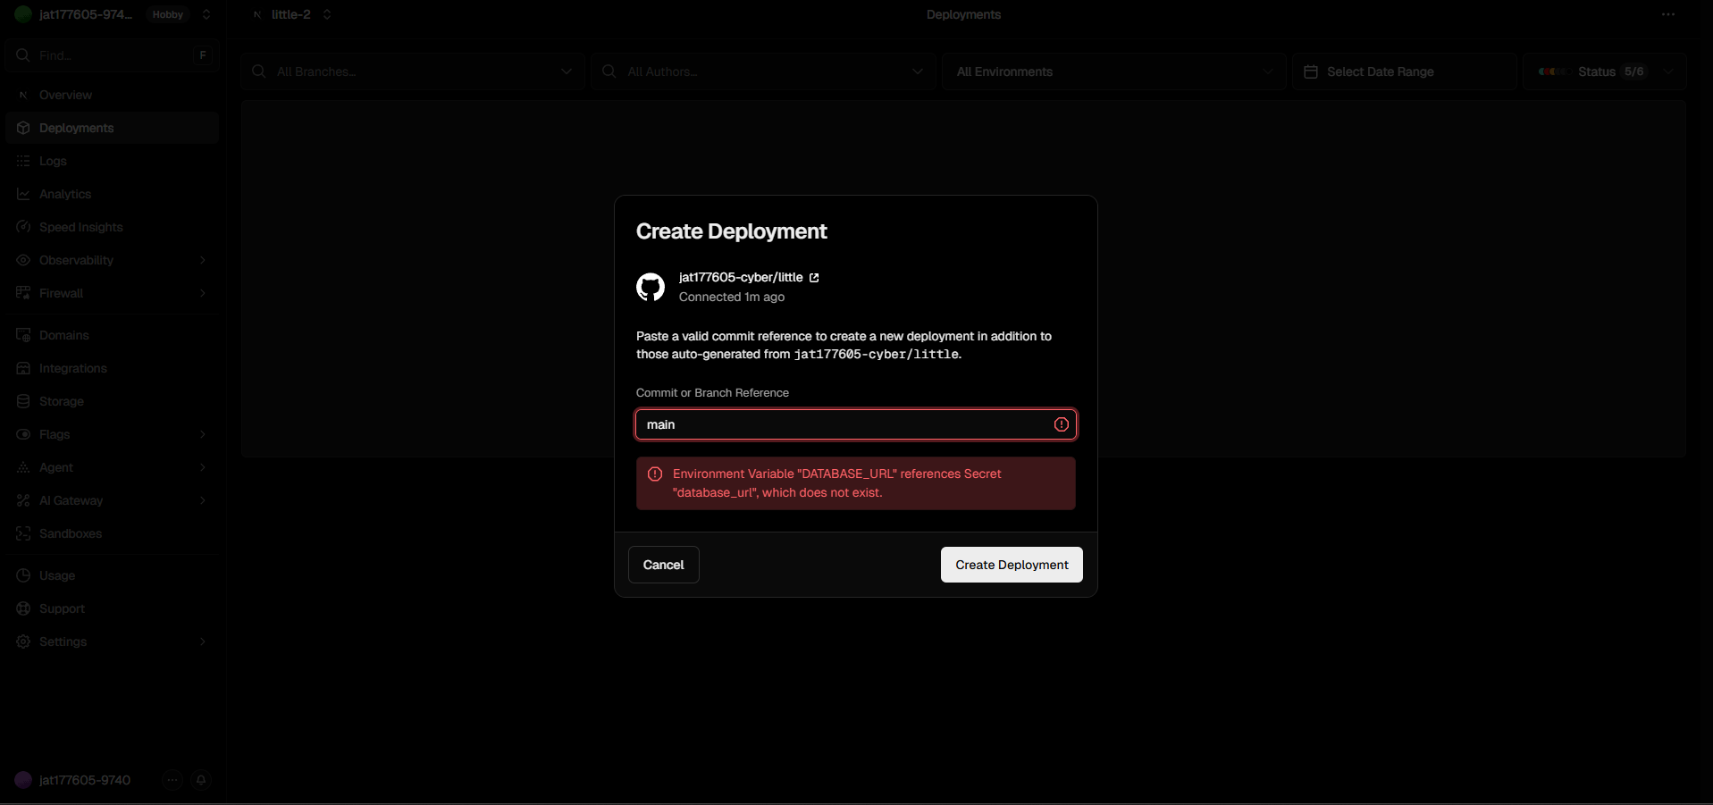The image size is (1713, 805).
Task: Open the Logs page from sidebar
Action: (x=53, y=161)
